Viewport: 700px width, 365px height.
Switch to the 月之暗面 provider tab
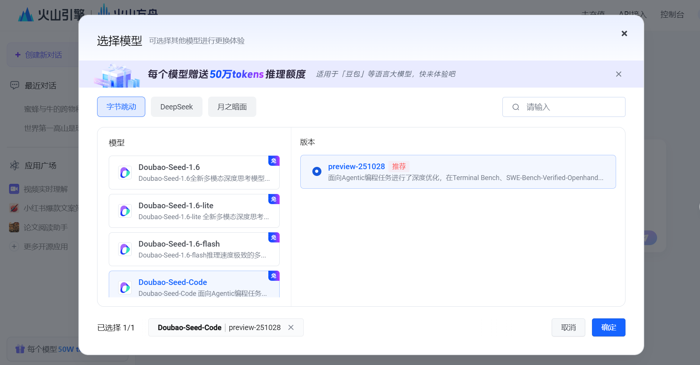pyautogui.click(x=232, y=107)
